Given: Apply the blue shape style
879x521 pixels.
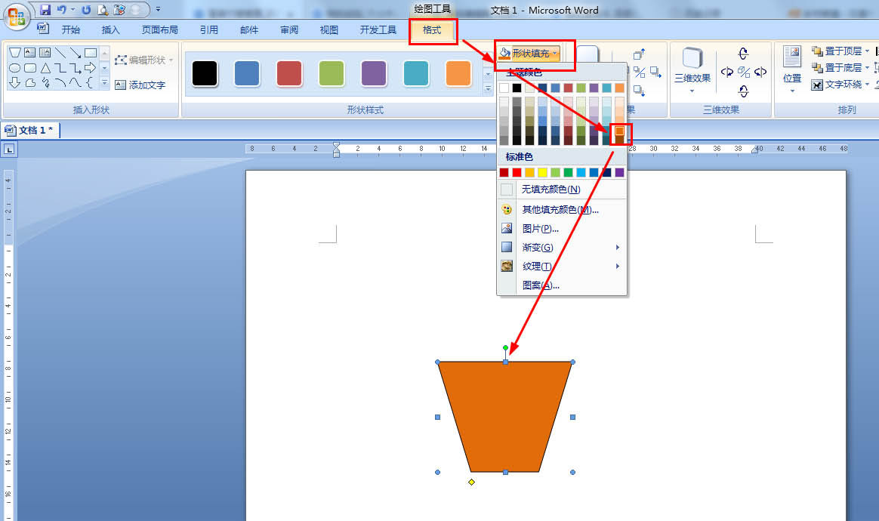Looking at the screenshot, I should [x=247, y=73].
